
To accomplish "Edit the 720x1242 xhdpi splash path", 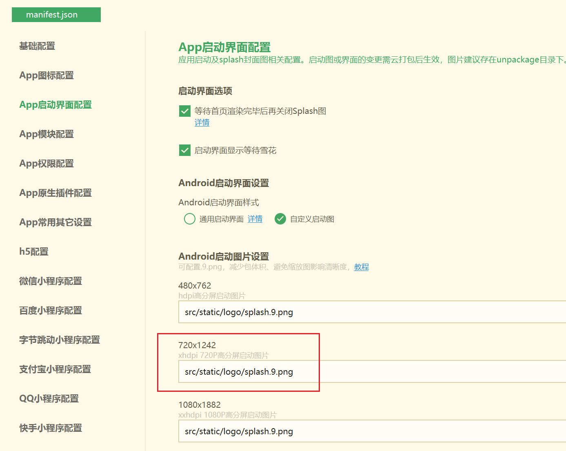I will [x=249, y=372].
